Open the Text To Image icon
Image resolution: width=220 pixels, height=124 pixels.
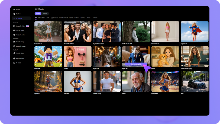14,42
